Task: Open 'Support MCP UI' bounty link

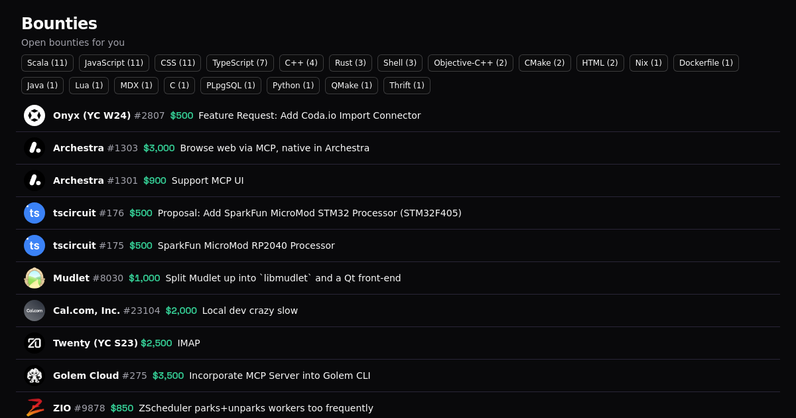Action: 208,180
